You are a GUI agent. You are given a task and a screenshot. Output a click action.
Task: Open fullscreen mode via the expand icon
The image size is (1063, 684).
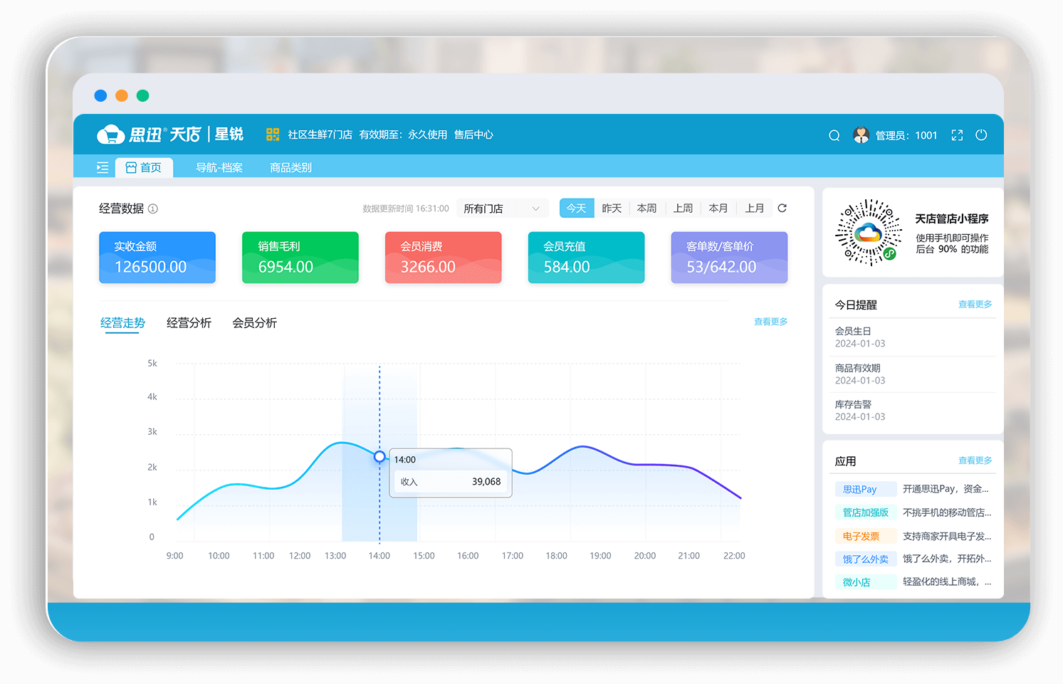(957, 135)
